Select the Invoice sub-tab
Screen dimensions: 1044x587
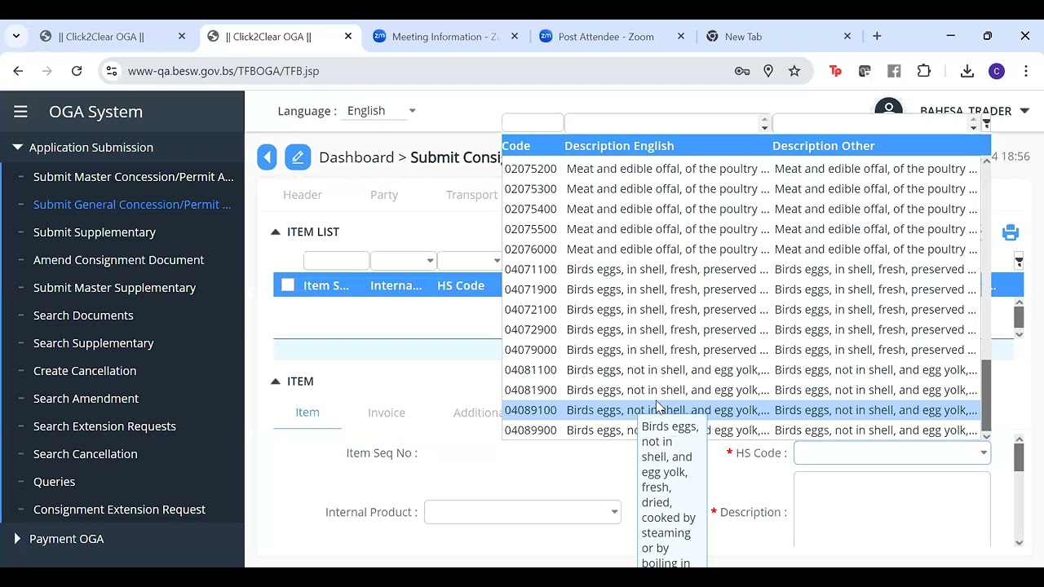click(387, 413)
